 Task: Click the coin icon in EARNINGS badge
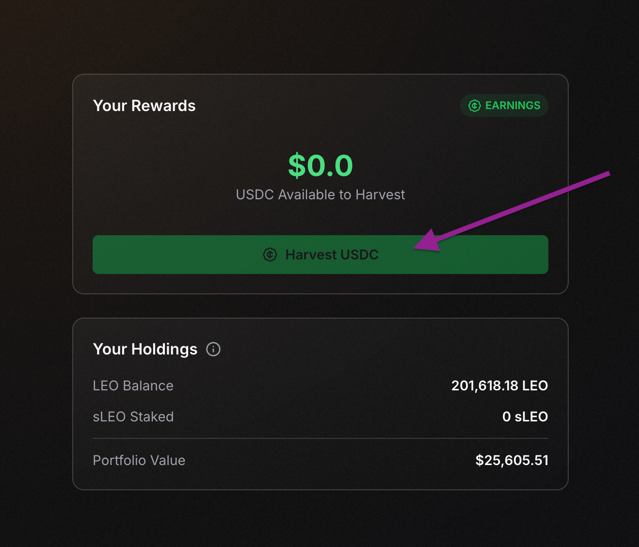tap(474, 106)
